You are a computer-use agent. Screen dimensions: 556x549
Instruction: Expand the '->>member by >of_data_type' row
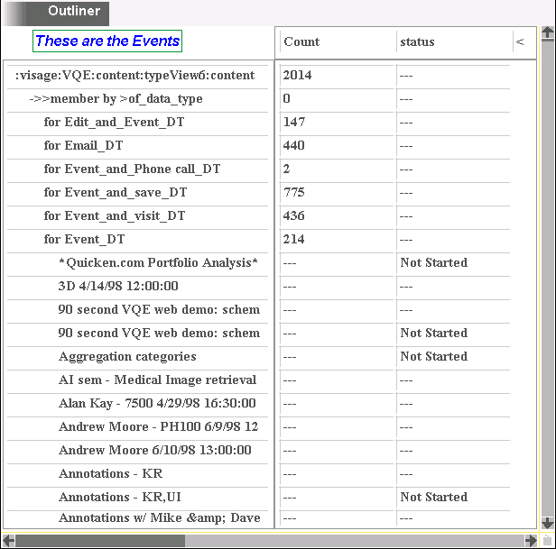(x=116, y=99)
